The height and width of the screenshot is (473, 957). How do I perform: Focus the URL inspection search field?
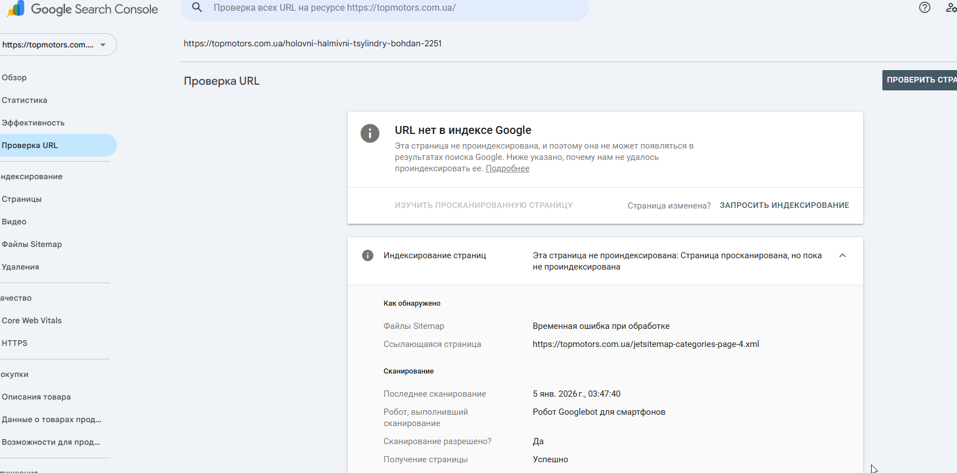384,8
